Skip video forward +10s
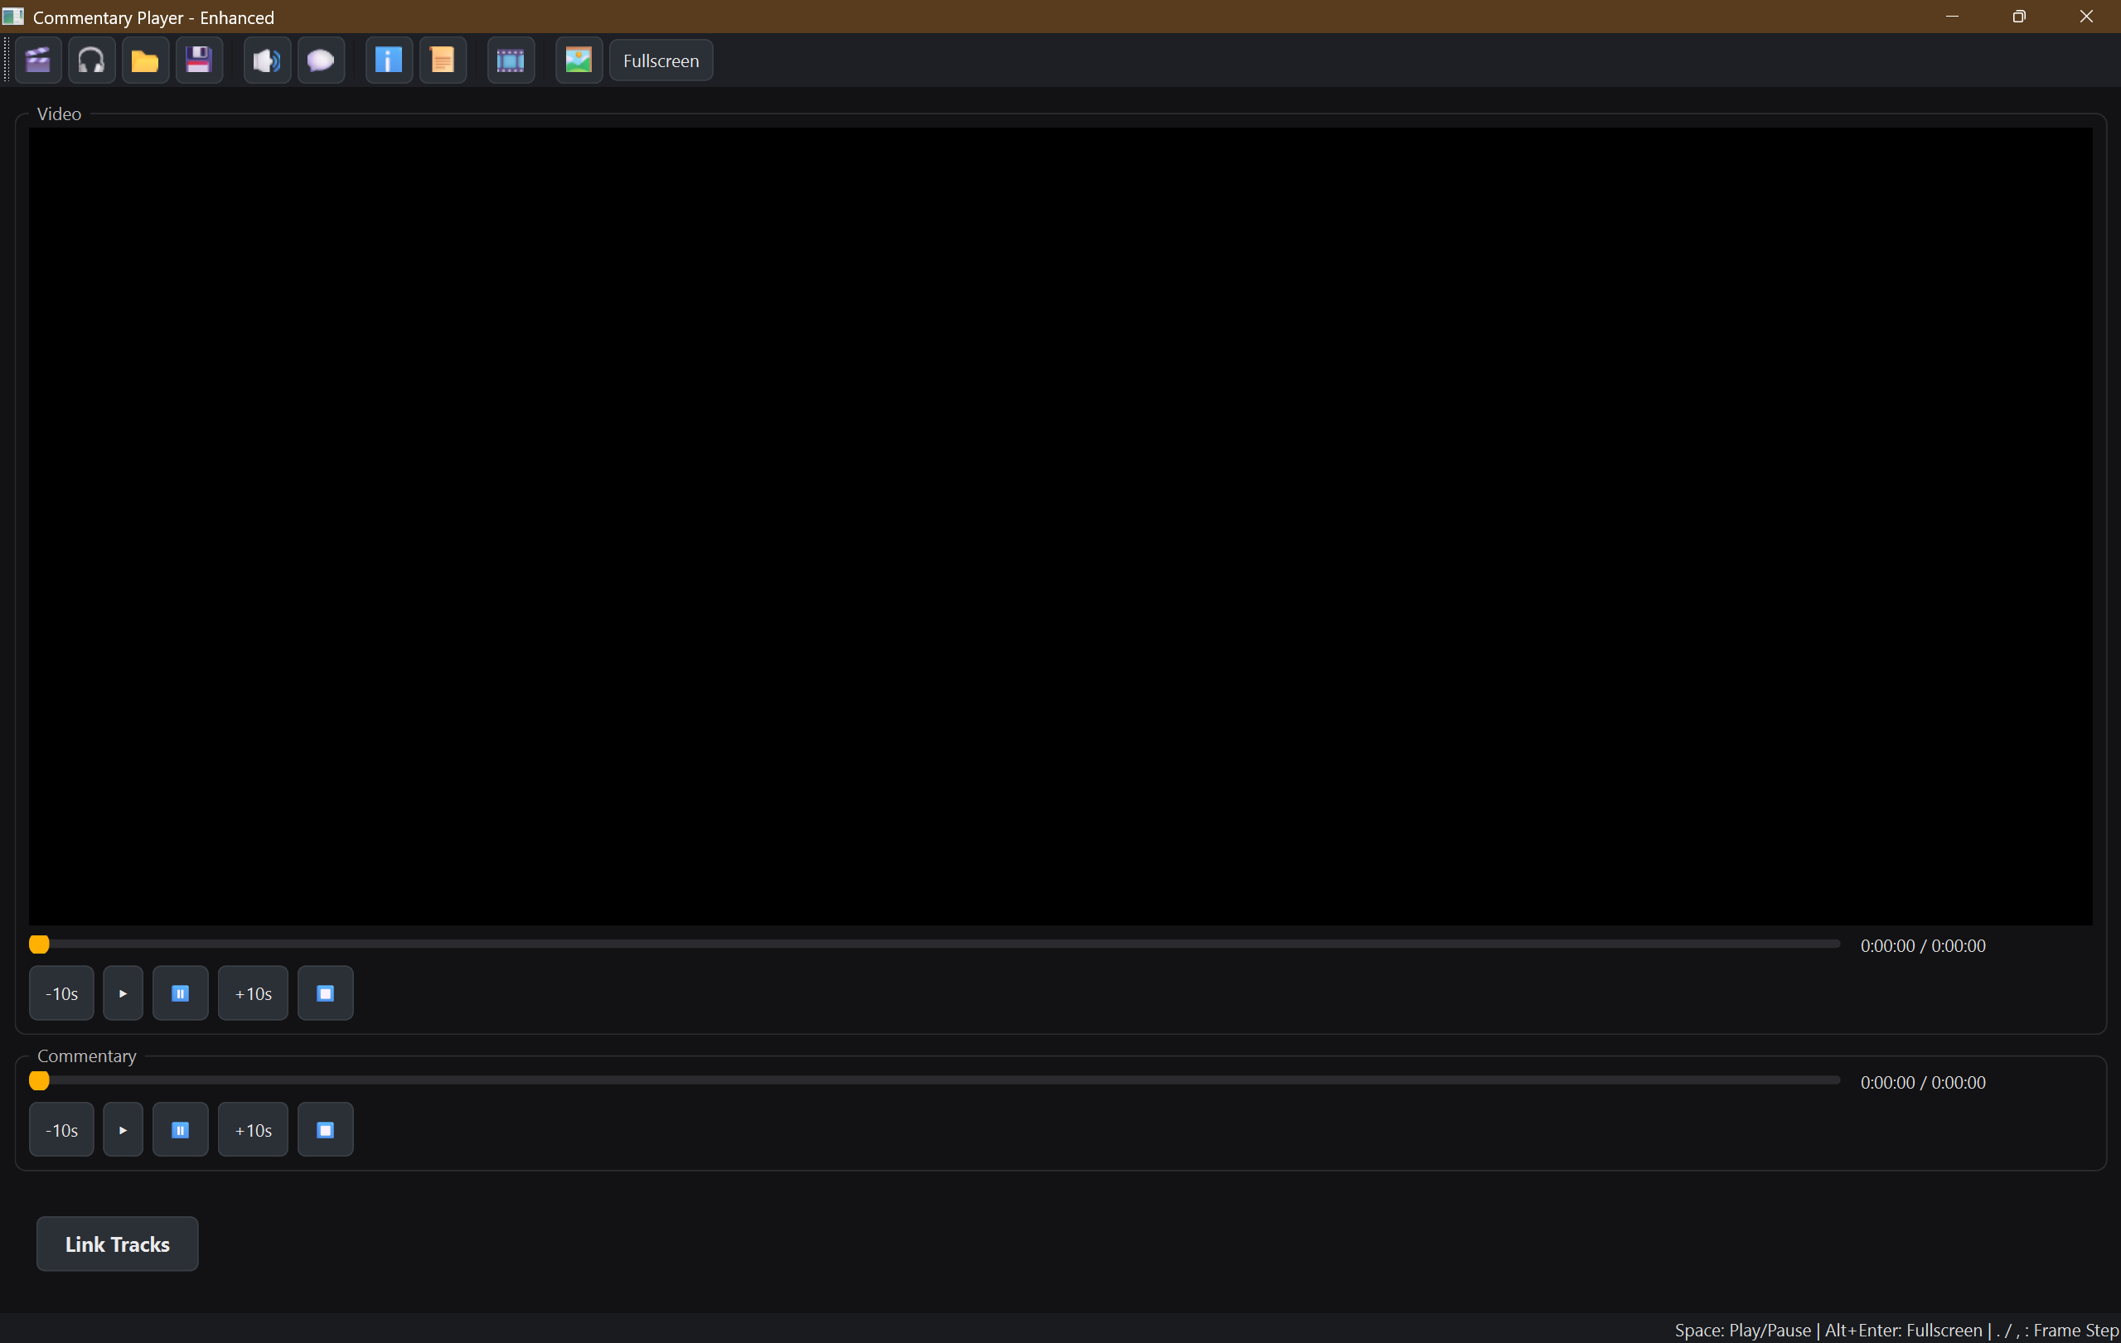The width and height of the screenshot is (2121, 1343). 253,993
